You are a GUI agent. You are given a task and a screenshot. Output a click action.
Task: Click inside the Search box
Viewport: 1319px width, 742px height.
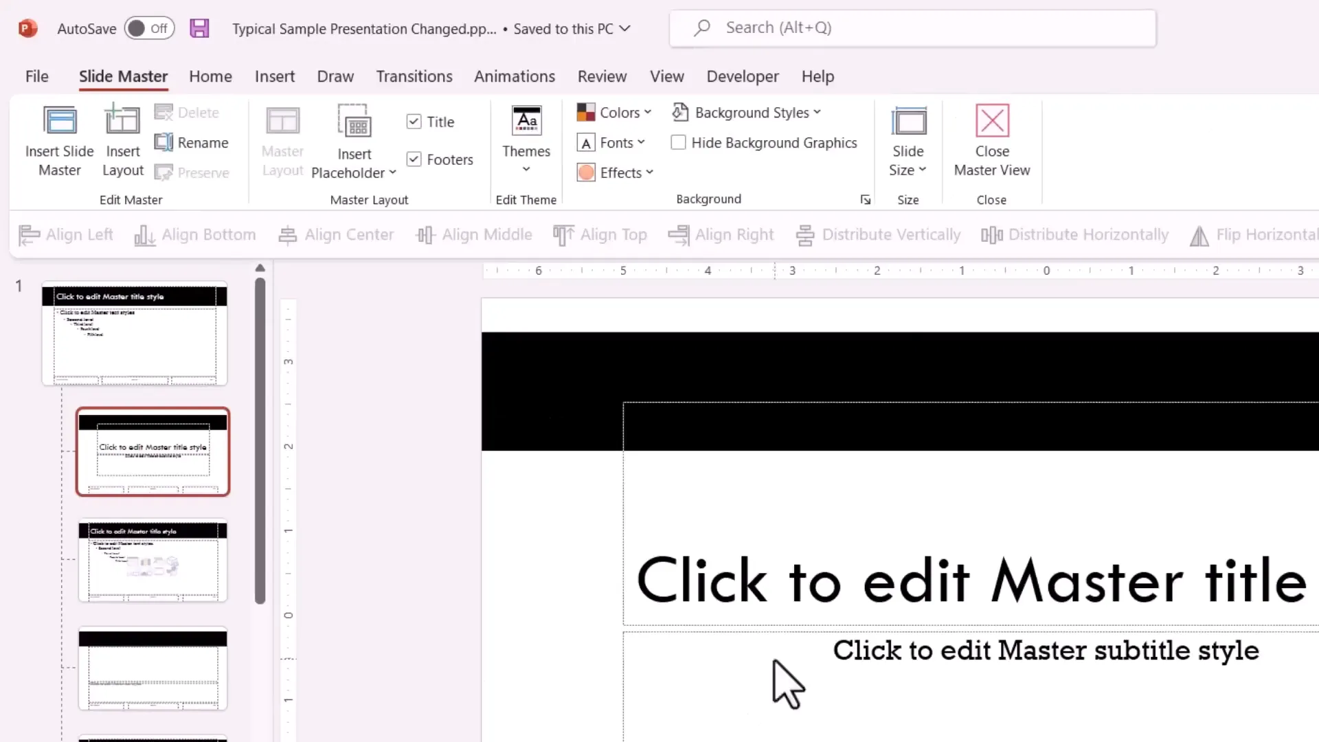coord(913,28)
